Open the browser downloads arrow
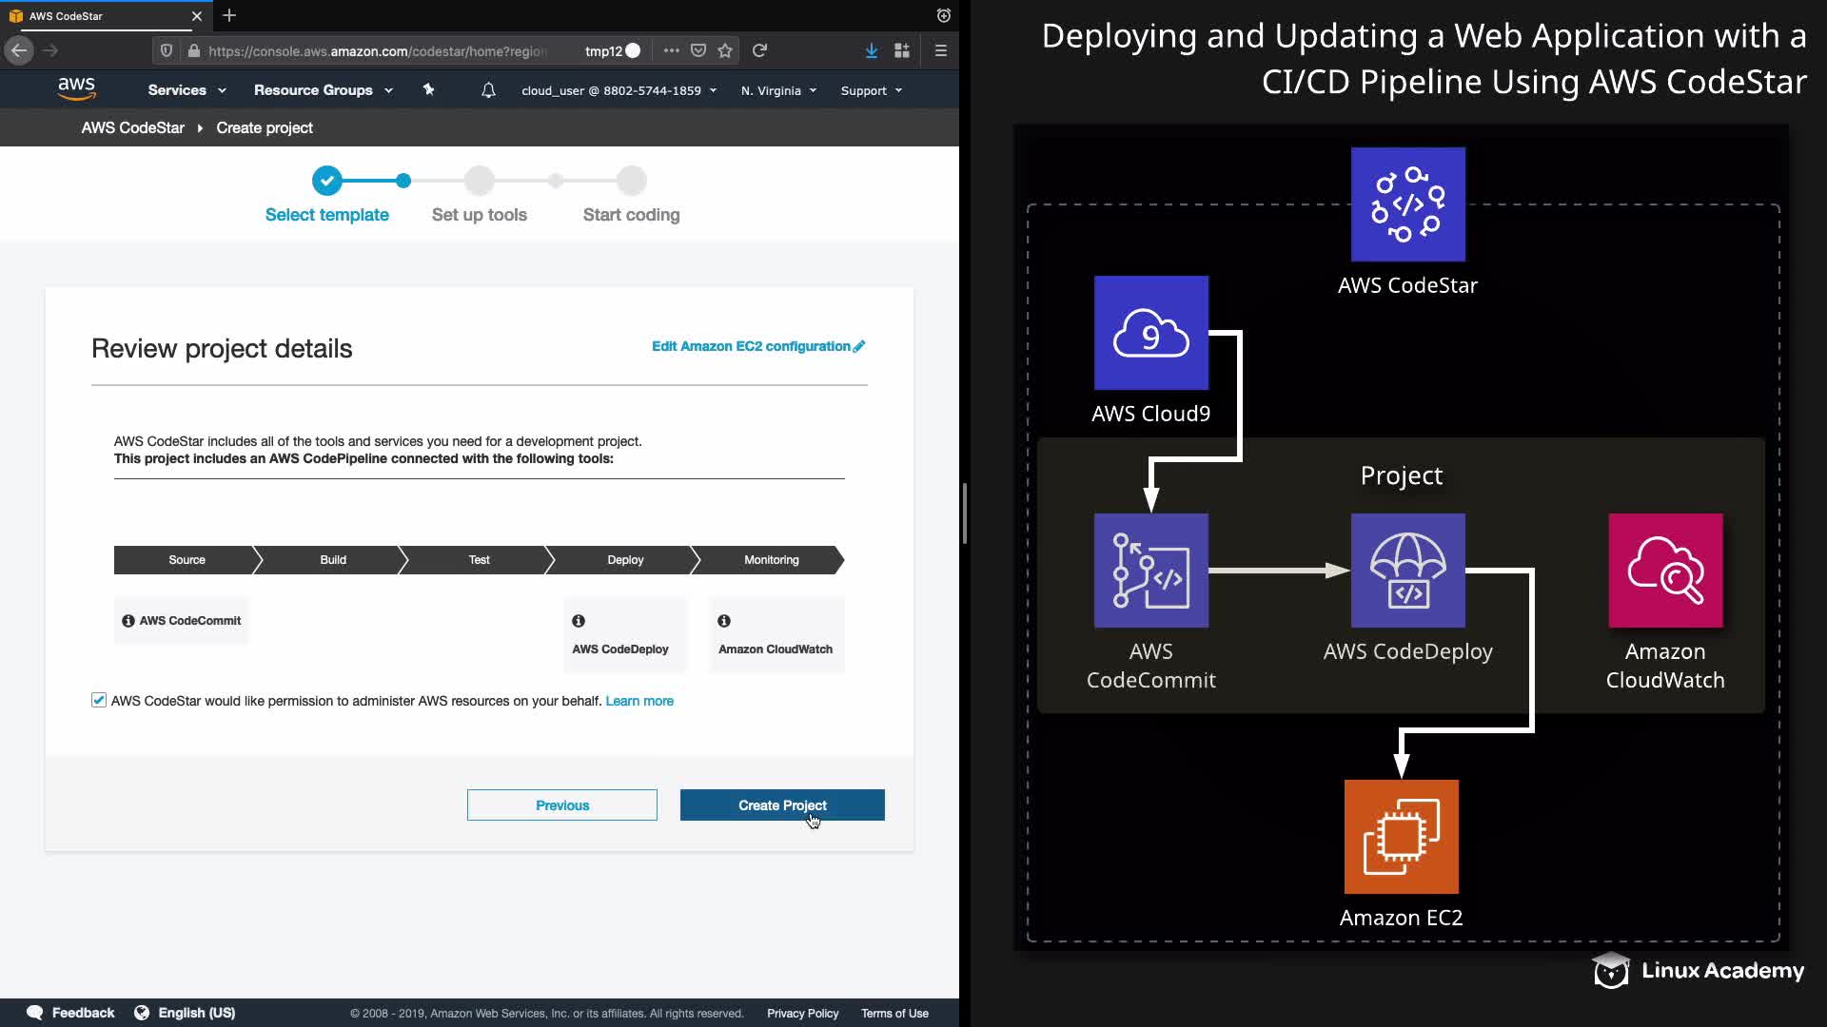Image resolution: width=1827 pixels, height=1027 pixels. (871, 51)
